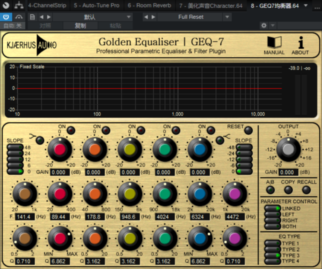322x269 pixels.
Task: Click the OUTPUT GAIN 0.000 value field
Action: tap(288, 172)
